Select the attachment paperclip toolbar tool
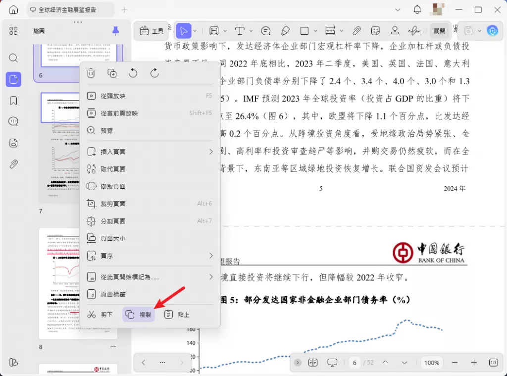Viewport: 507px width, 376px height. (x=356, y=31)
